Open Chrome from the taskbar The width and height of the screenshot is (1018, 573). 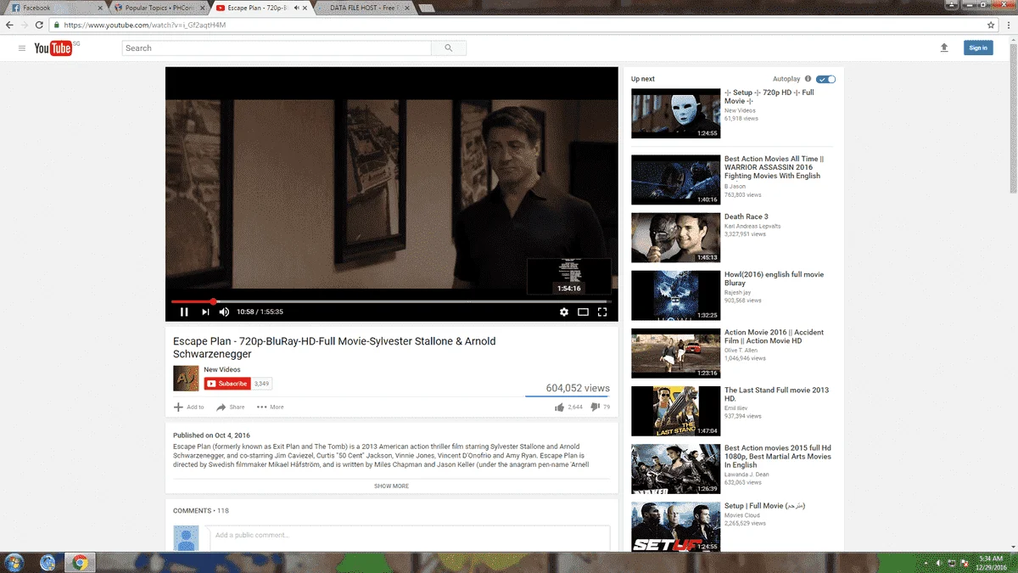point(80,562)
